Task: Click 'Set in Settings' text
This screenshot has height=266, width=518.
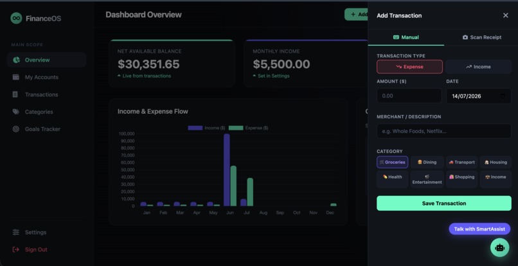Action: pos(274,76)
